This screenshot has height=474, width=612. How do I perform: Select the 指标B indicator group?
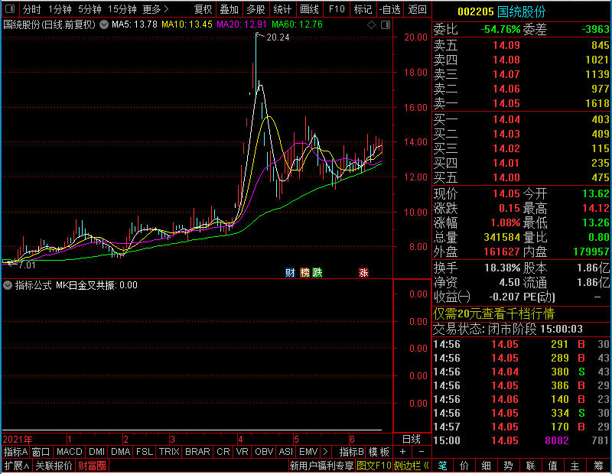352,452
